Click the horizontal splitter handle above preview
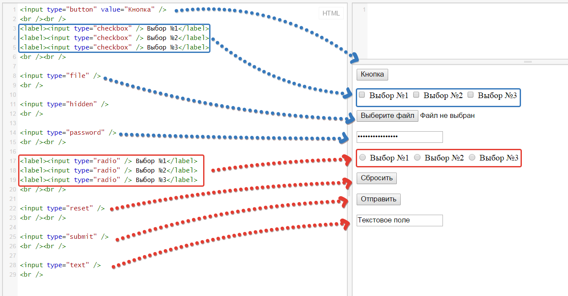 coord(528,62)
